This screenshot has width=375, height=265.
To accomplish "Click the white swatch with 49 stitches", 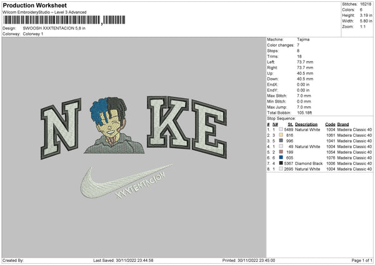I will point(281,146).
